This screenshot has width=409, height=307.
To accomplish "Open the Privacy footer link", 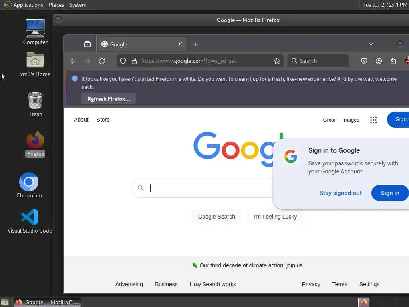I will 311,284.
